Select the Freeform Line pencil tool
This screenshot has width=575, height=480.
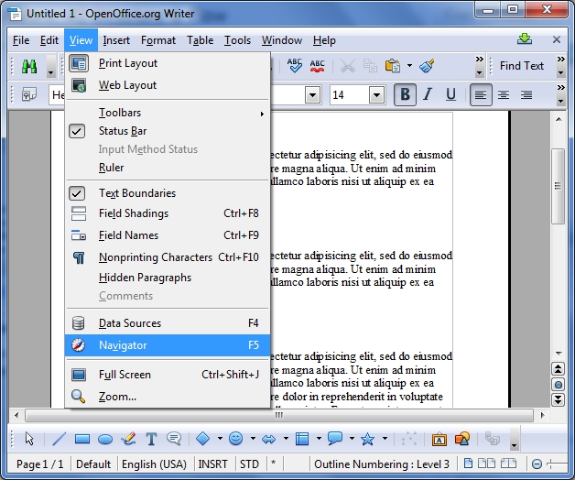pos(128,439)
